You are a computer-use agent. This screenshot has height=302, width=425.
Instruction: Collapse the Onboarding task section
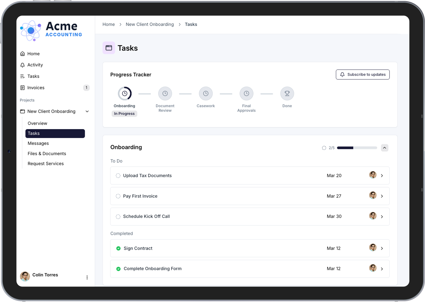click(384, 148)
